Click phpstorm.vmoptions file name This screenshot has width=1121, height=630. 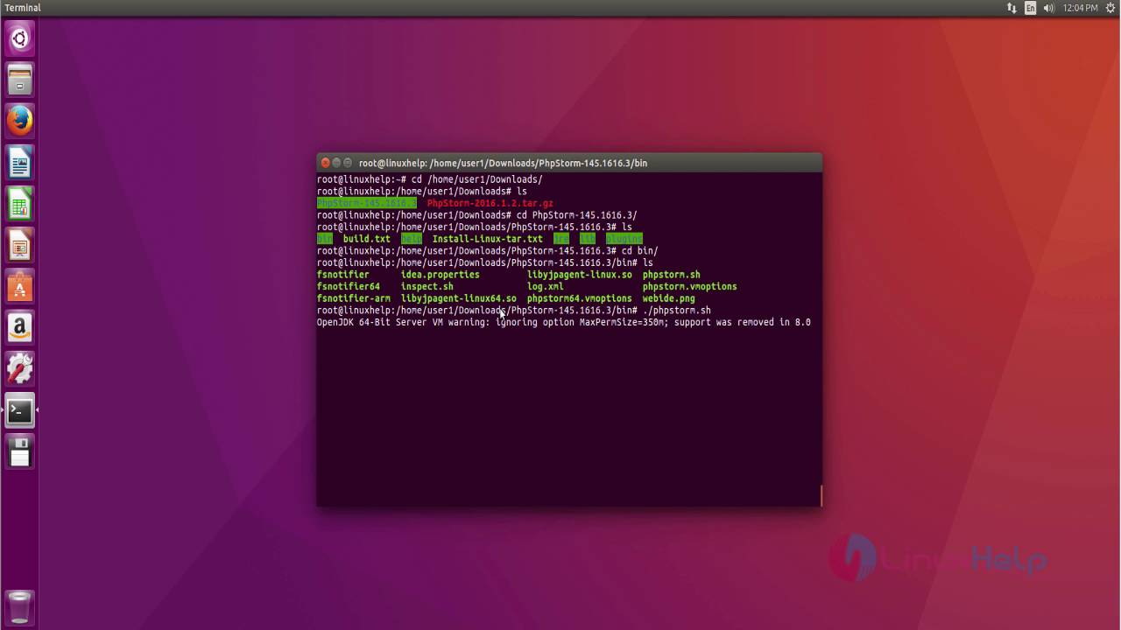click(x=690, y=286)
